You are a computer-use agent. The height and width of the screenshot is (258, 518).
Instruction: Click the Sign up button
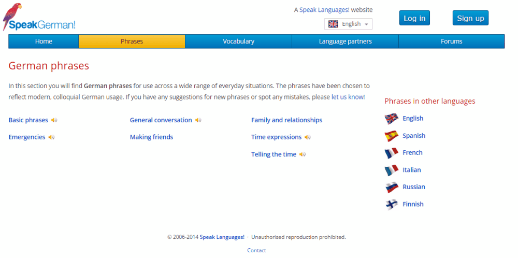[470, 18]
